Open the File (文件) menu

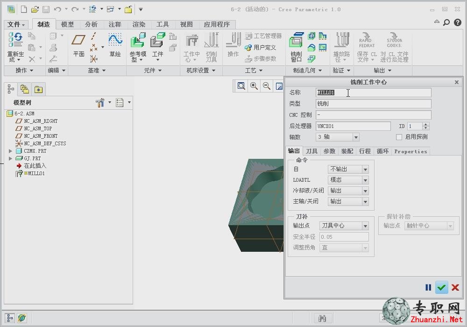(x=16, y=24)
